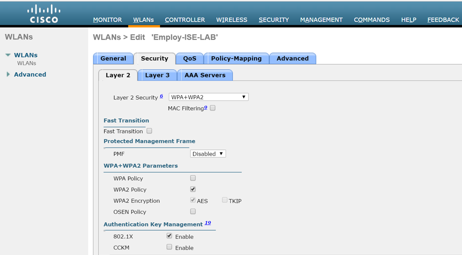Click the Cisco logo
Image resolution: width=462 pixels, height=255 pixels.
[44, 14]
